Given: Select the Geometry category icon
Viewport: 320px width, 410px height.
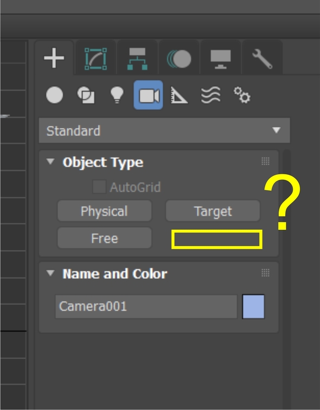Looking at the screenshot, I should click(54, 95).
